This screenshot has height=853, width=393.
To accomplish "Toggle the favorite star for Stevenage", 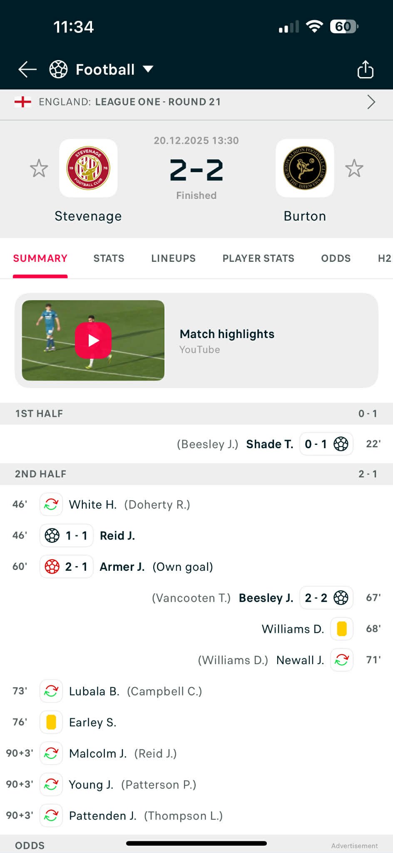I will 39,168.
